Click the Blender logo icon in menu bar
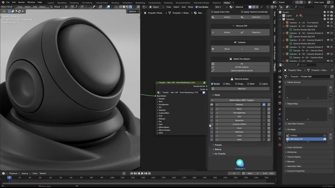 pyautogui.click(x=3, y=2)
